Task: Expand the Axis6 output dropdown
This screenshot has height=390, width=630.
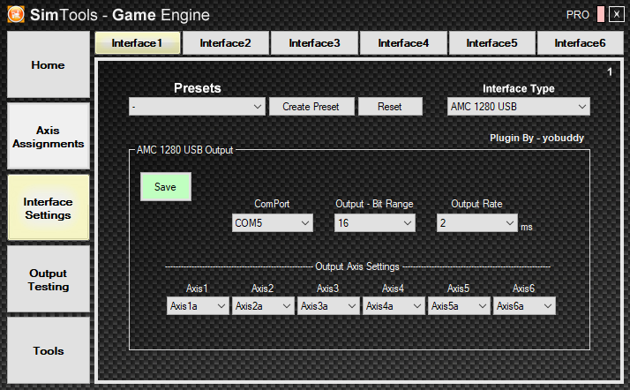Action: pos(524,306)
